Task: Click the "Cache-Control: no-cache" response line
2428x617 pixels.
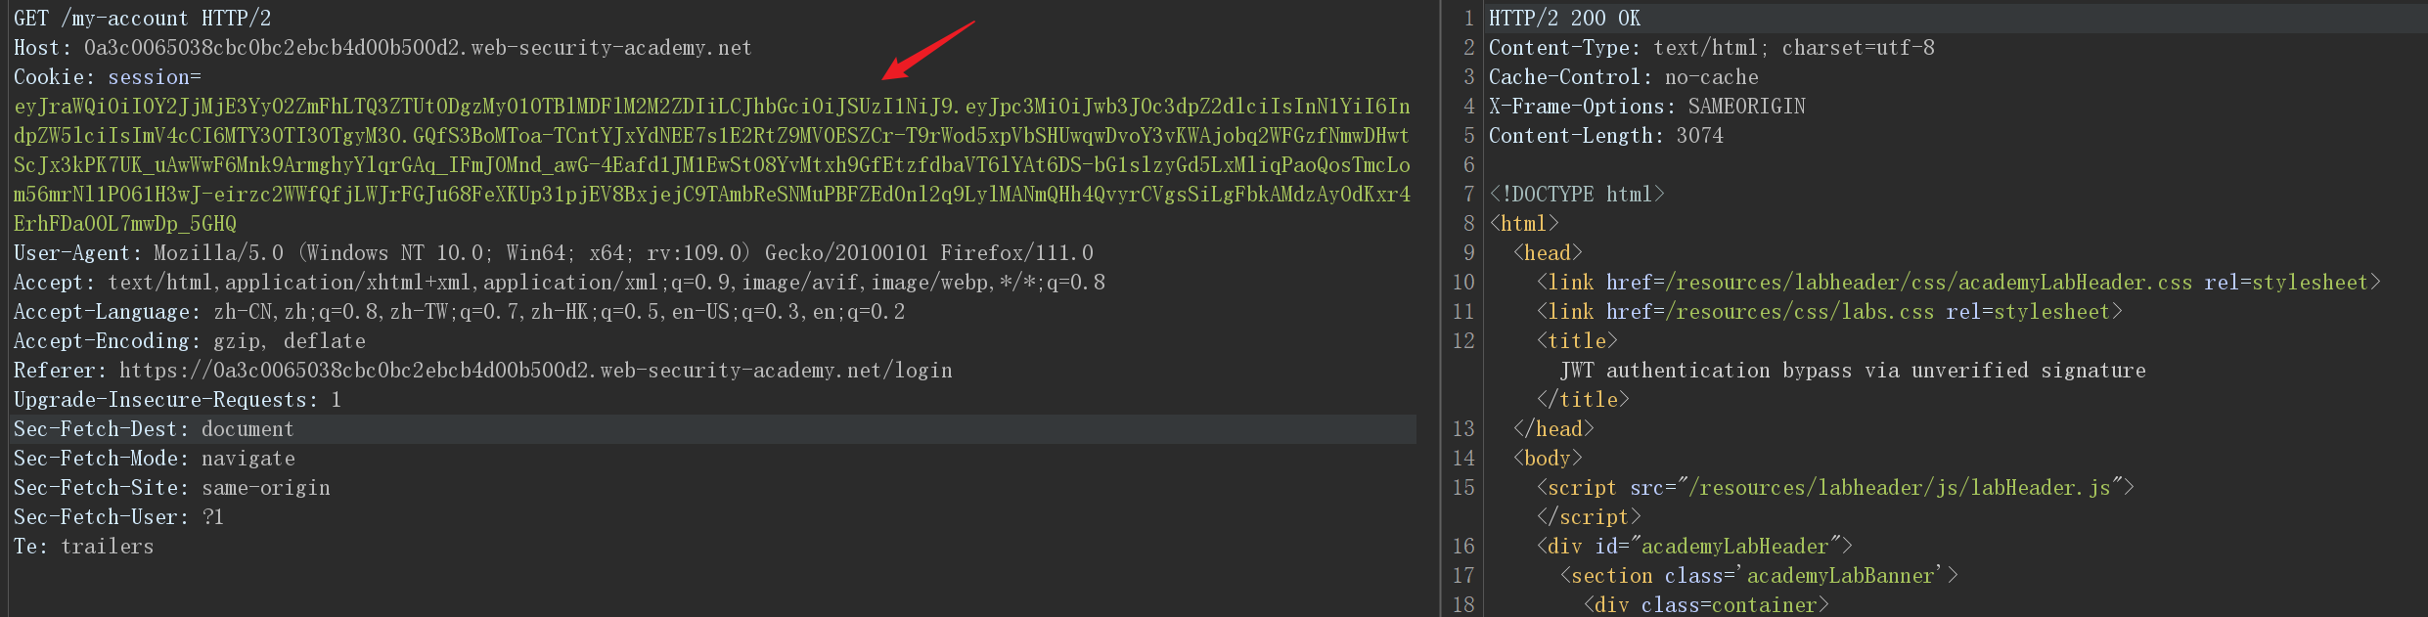Action: pos(1624,76)
